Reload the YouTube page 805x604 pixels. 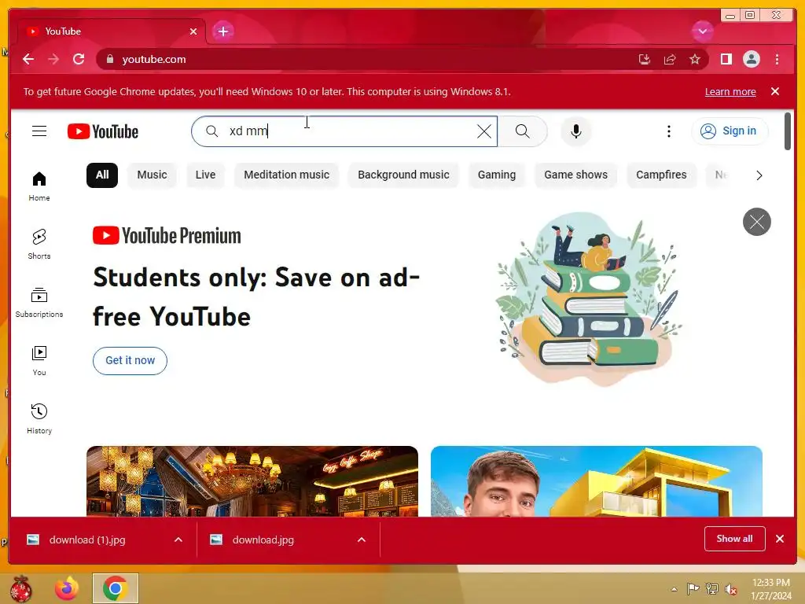coord(79,59)
